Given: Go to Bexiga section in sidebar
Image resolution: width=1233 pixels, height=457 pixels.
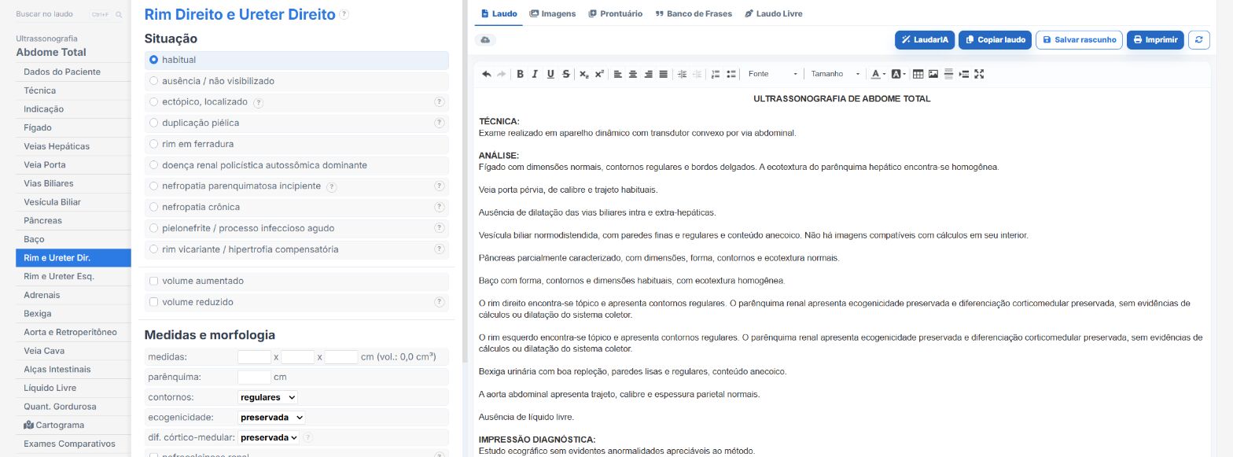Looking at the screenshot, I should (73, 313).
